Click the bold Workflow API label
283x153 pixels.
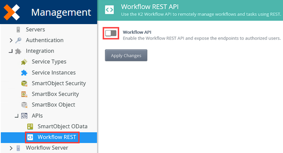pyautogui.click(x=137, y=32)
